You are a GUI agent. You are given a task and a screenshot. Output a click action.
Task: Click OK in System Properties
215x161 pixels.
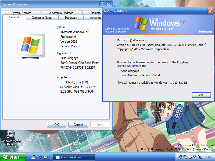coord(56,125)
